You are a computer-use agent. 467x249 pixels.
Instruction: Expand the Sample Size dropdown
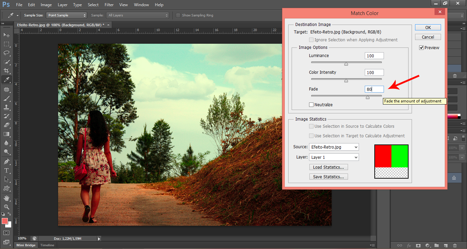tap(67, 15)
